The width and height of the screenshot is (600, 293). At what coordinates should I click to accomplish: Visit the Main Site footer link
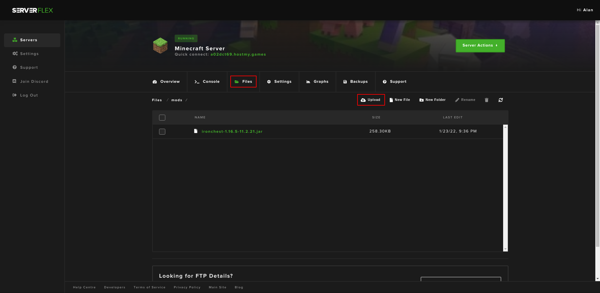[217, 287]
